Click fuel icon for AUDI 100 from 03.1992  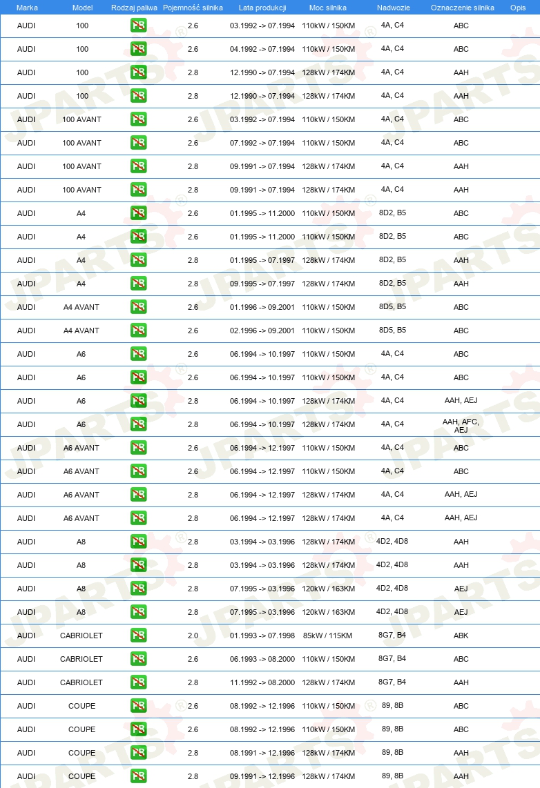138,25
